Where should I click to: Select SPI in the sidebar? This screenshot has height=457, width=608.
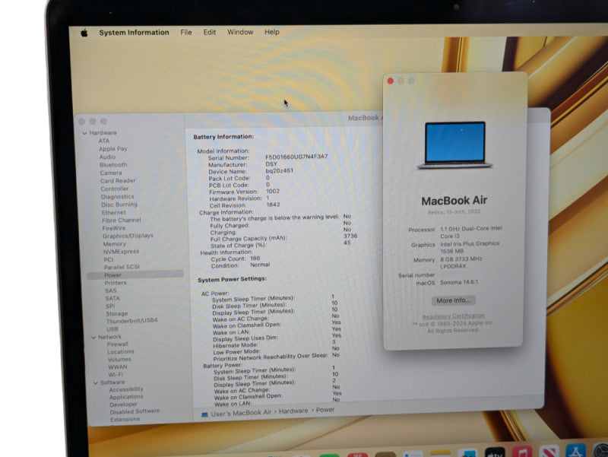tap(110, 306)
